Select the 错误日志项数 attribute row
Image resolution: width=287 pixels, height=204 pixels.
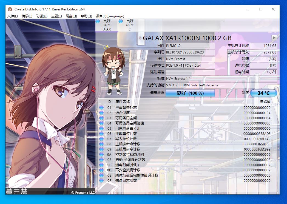187,181
